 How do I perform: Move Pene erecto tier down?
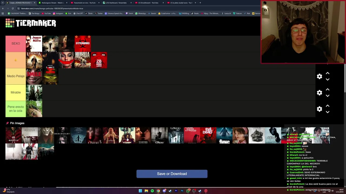pyautogui.click(x=328, y=112)
